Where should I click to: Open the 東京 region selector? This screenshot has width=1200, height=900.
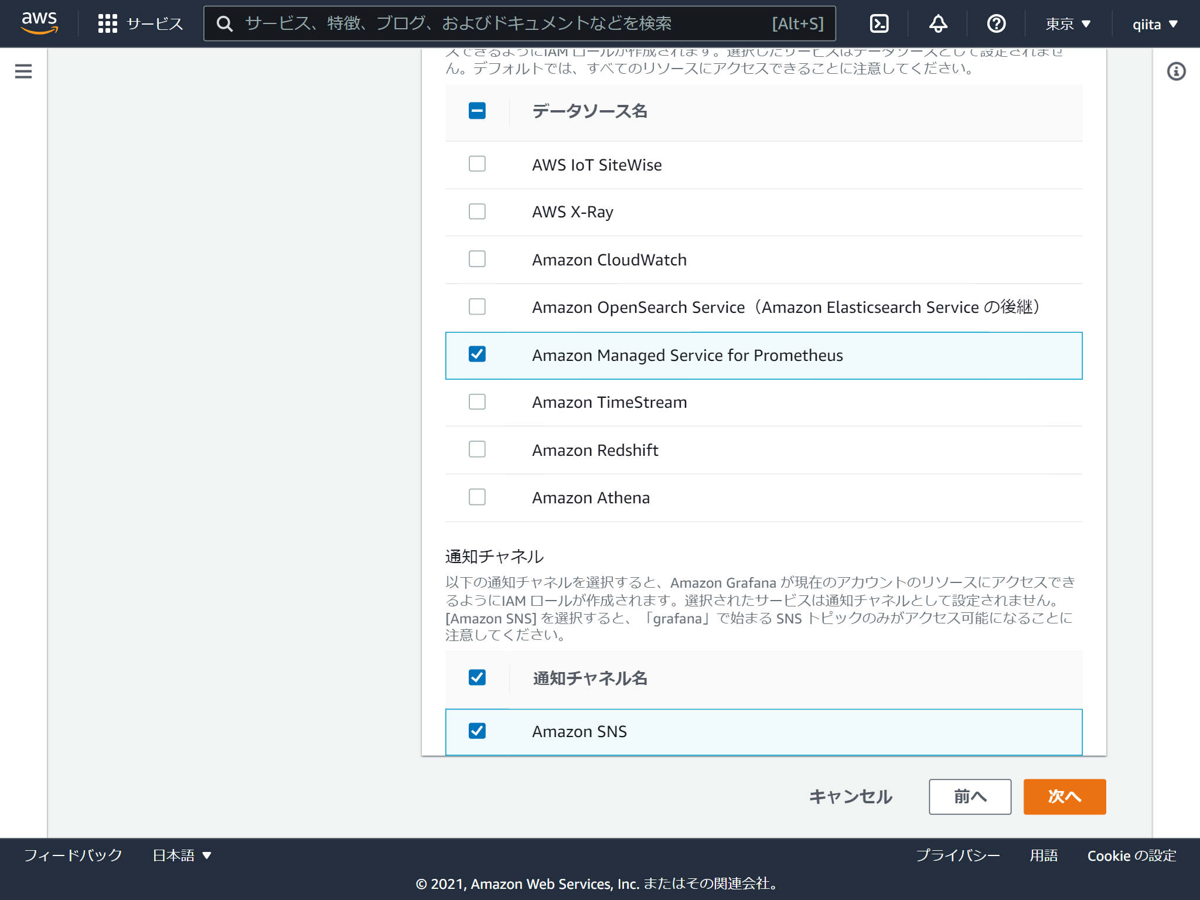click(1066, 23)
